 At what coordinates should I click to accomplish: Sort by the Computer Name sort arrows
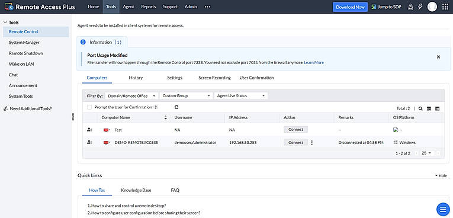coord(166,118)
